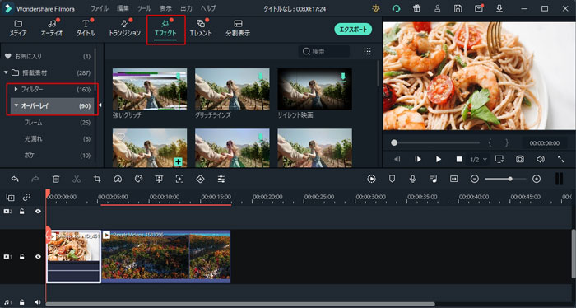This screenshot has width=576, height=308.
Task: Select the エフェクト effects tab
Action: pos(165,28)
